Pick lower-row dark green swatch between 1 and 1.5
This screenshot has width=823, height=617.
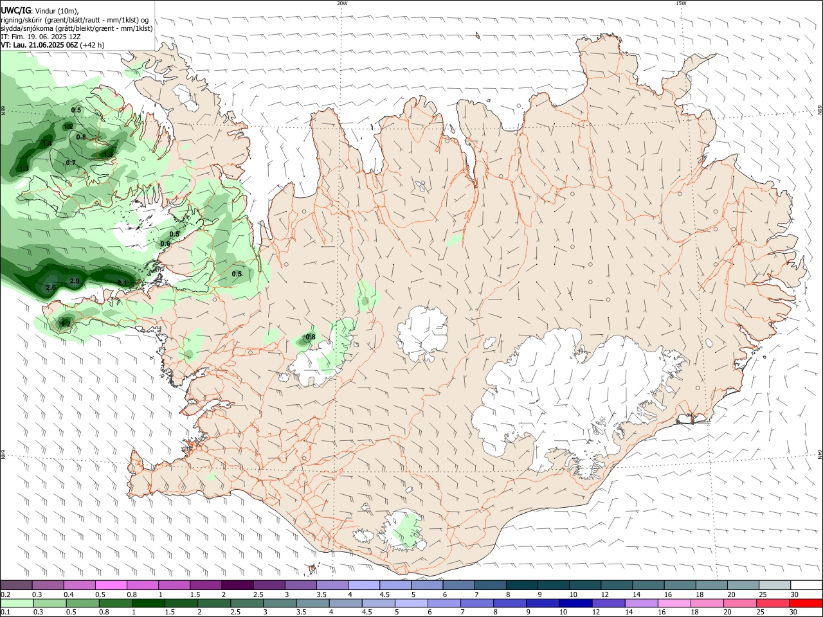[x=149, y=603]
